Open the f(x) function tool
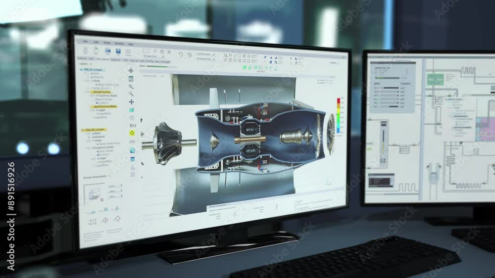Screen dimensions: 495x278 pyautogui.click(x=133, y=125)
